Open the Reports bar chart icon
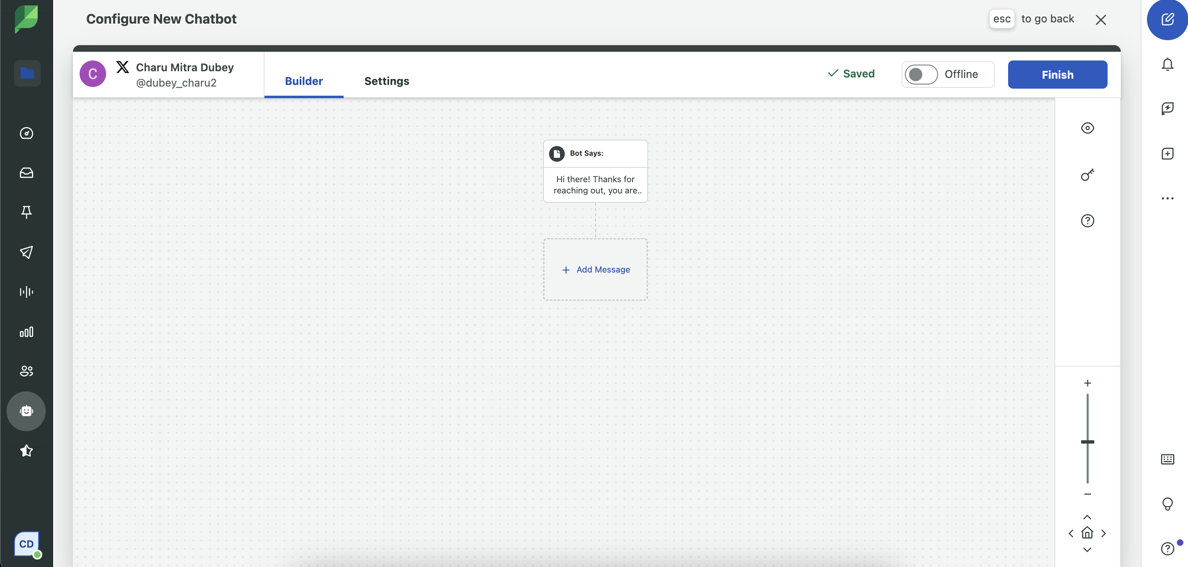This screenshot has height=567, width=1188. tap(27, 332)
